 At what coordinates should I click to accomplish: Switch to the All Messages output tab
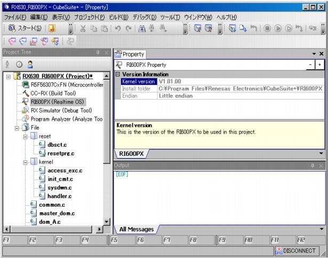pyautogui.click(x=136, y=229)
